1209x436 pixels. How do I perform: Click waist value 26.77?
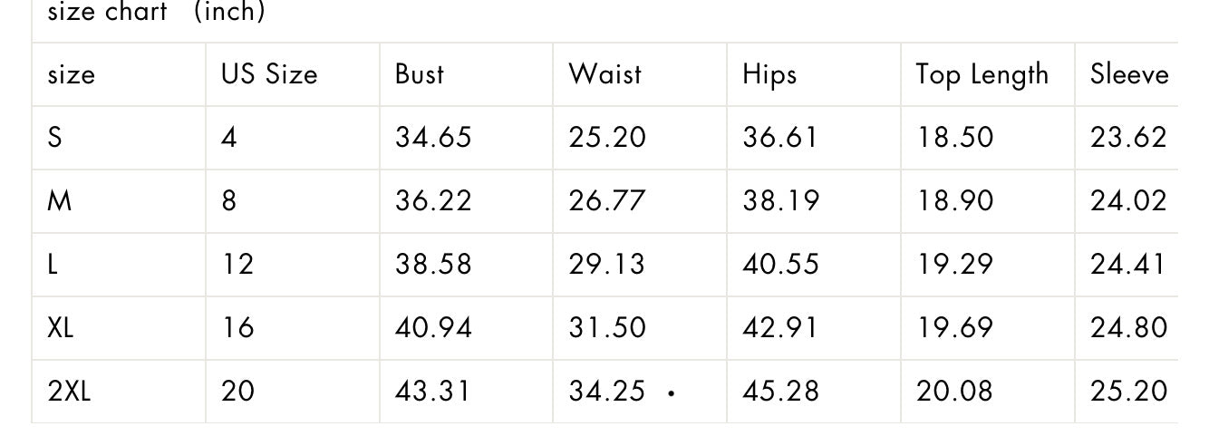point(607,201)
